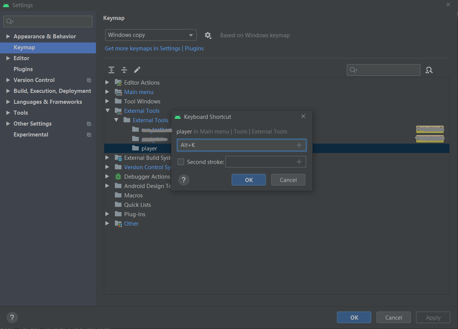This screenshot has height=329, width=458.
Task: Select Keymap in settings sidebar
Action: coord(48,47)
